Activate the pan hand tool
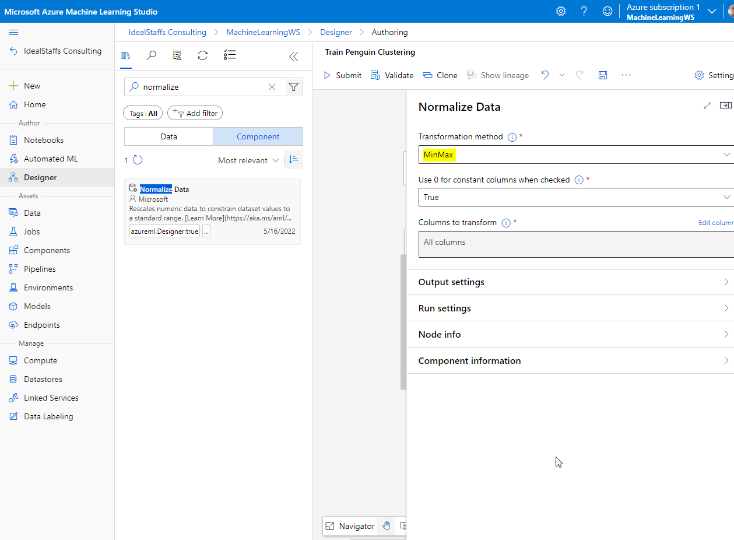Viewport: 734px width, 540px height. tap(386, 526)
